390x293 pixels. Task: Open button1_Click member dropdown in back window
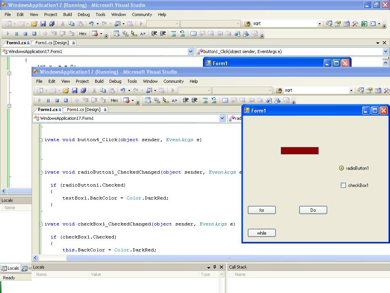click(385, 52)
